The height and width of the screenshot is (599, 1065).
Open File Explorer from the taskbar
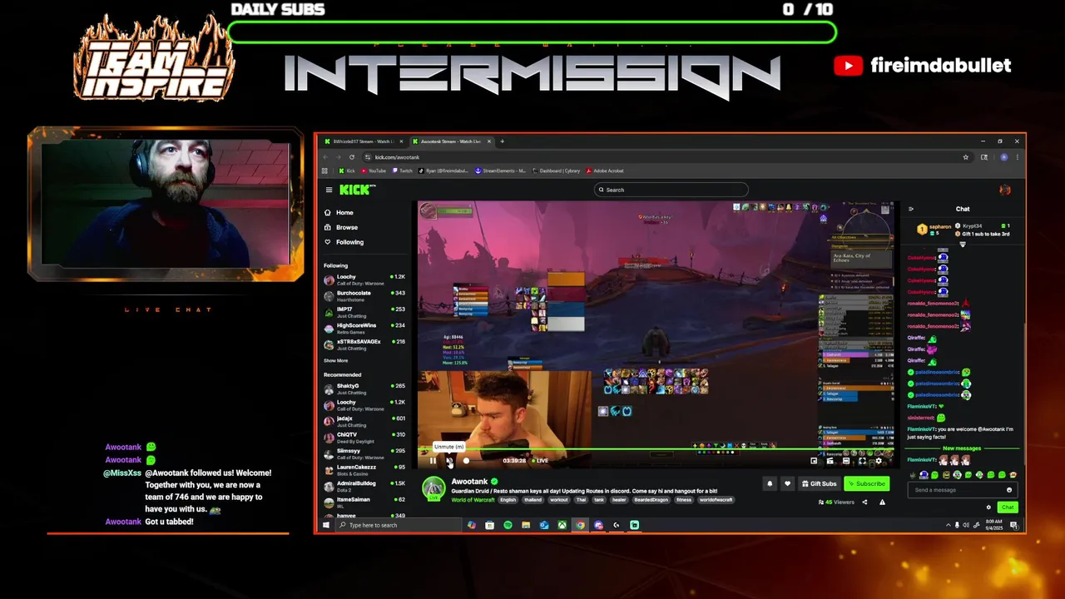526,525
